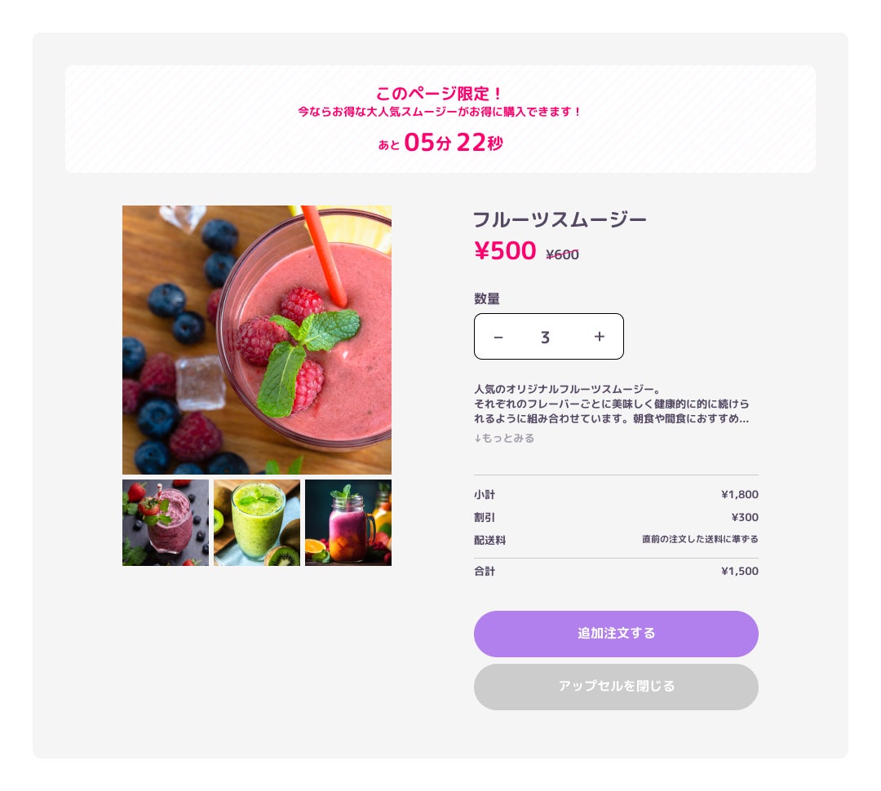881x791 pixels.
Task: Increase quantity with the plus button
Action: pos(600,337)
